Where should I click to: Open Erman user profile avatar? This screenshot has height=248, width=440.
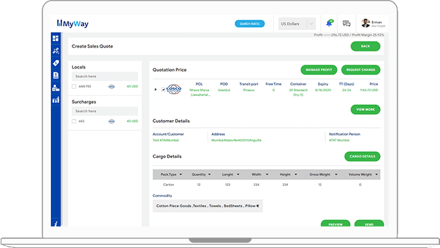pyautogui.click(x=365, y=23)
